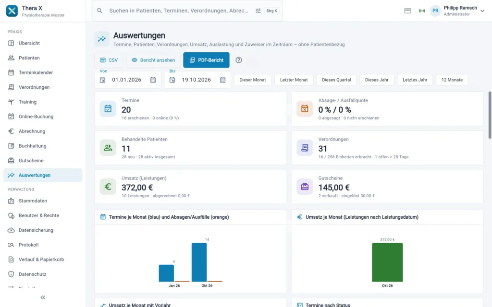Screen dimensions: 492x307
Task: Click the Strg K shortcut badge
Action: [272, 11]
